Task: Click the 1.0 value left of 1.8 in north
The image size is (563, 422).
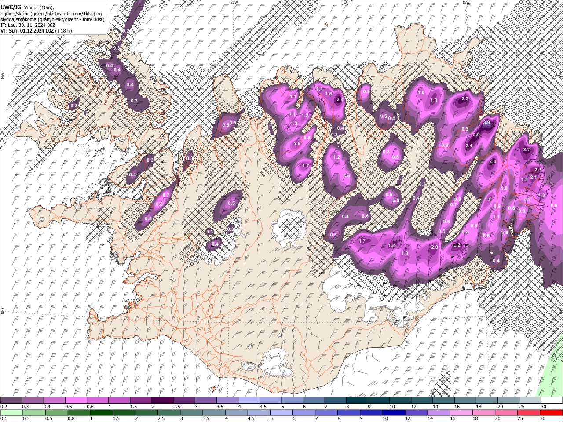Action: (421, 93)
